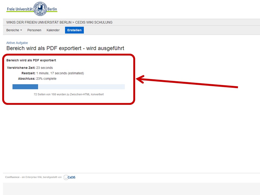The width and height of the screenshot is (260, 195).
Task: Open the Bereiche dropdown menu
Action: tap(14, 30)
